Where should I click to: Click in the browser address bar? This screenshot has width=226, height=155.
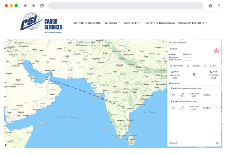(126, 6)
